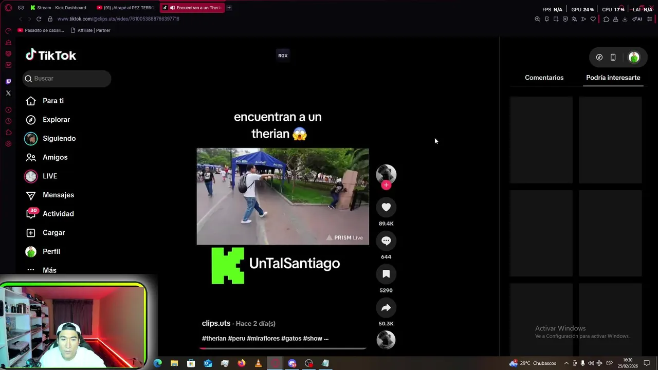Open clips.uts profile link
This screenshot has width=658, height=370.
coord(216,323)
